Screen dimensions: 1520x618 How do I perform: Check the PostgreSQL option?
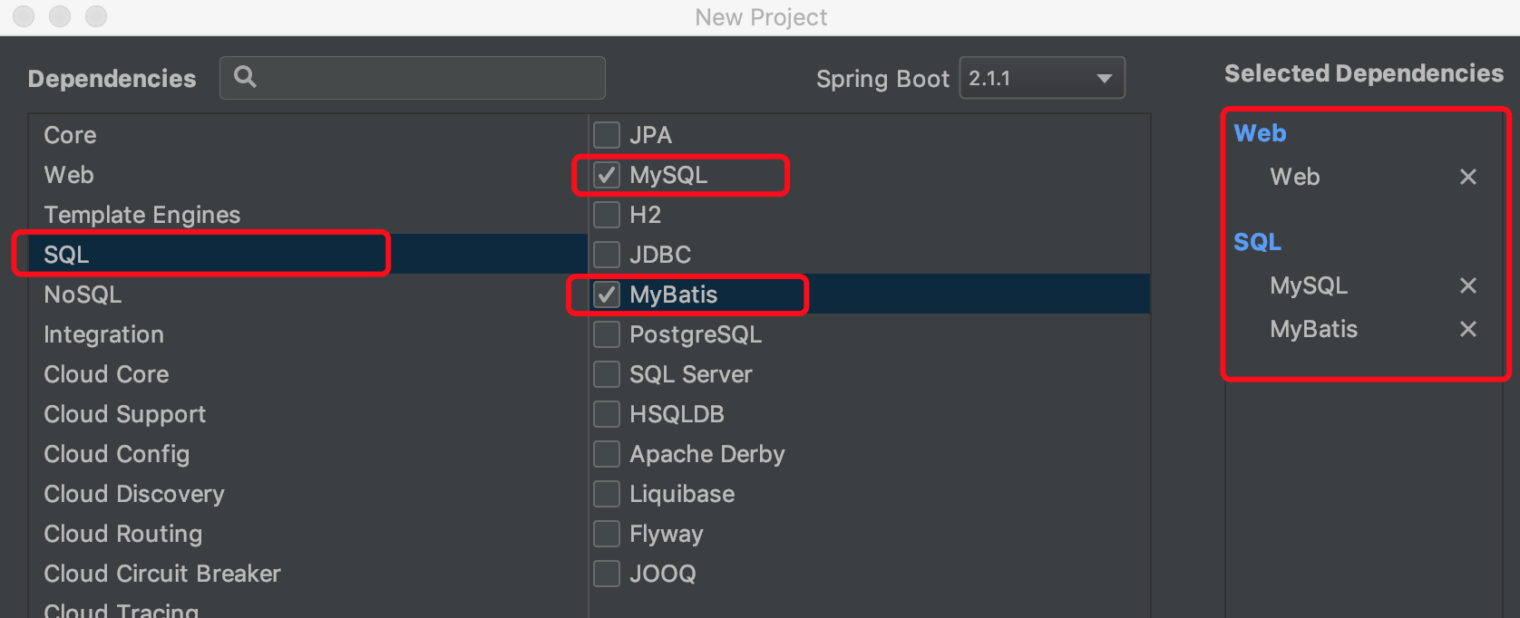point(607,334)
